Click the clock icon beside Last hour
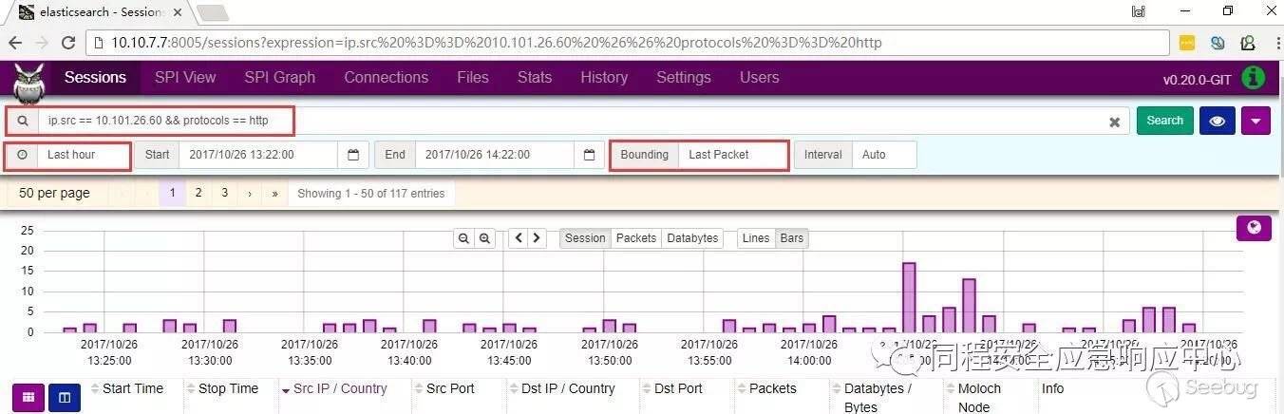Image resolution: width=1284 pixels, height=414 pixels. (22, 155)
